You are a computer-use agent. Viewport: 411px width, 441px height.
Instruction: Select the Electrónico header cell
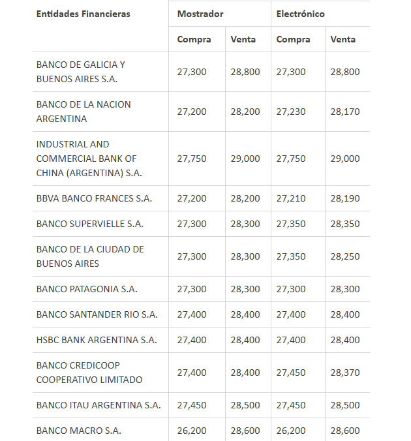(300, 14)
